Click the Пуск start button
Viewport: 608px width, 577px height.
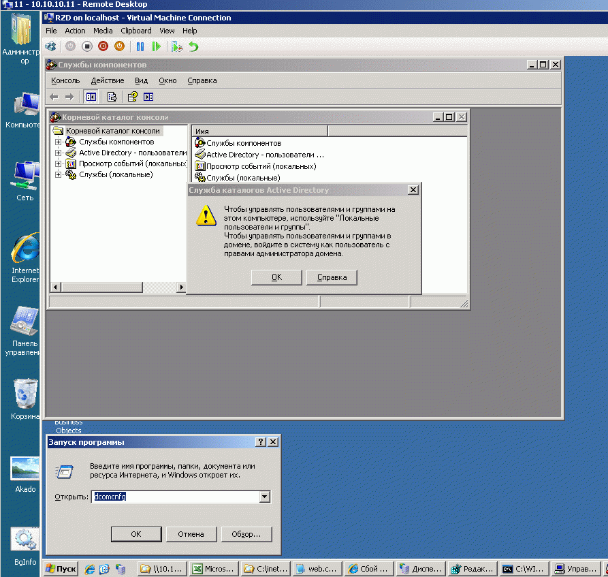click(61, 569)
